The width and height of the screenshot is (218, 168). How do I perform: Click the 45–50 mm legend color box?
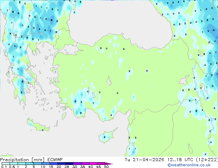point(101,164)
